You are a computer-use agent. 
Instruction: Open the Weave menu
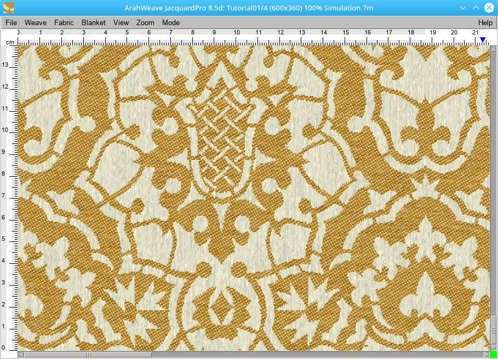[36, 23]
